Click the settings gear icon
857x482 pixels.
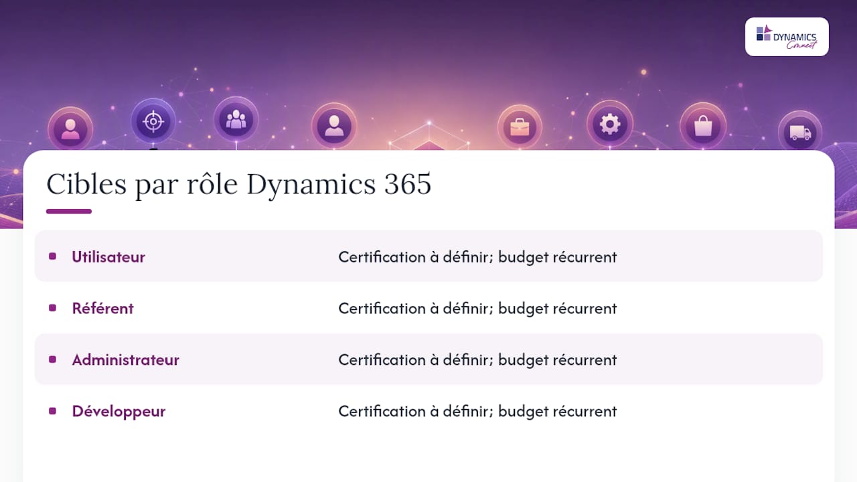pos(610,124)
